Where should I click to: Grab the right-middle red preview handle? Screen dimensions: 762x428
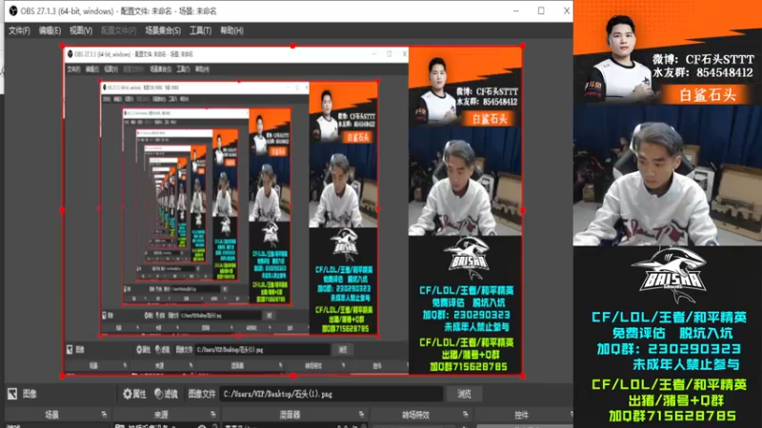coord(522,210)
